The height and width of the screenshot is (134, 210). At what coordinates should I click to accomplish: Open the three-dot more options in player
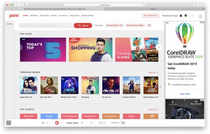[x=47, y=123]
